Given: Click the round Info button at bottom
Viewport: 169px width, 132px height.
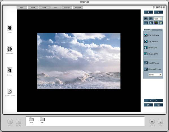Looking at the screenshot, I should coord(161,122).
